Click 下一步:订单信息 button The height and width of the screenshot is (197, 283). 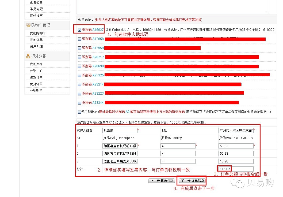click(192, 181)
